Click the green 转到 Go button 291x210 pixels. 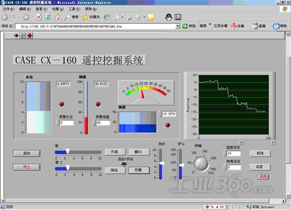(x=189, y=26)
